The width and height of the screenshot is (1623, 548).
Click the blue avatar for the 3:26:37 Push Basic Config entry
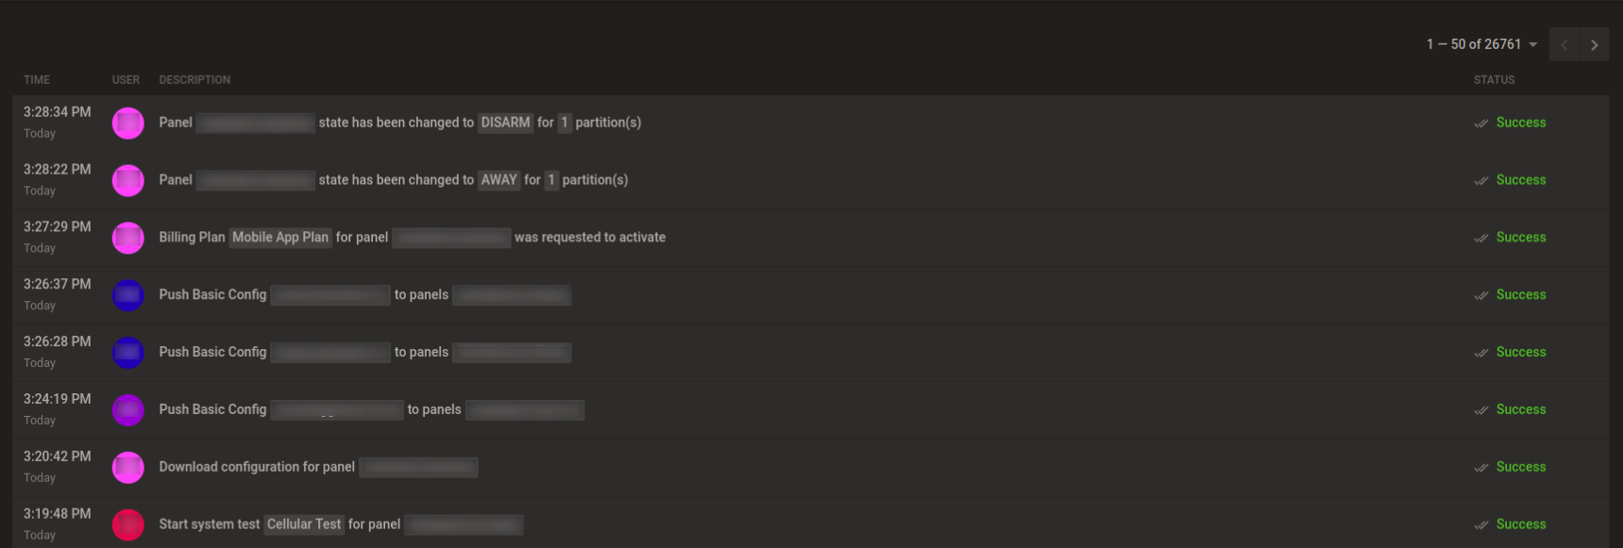click(127, 294)
